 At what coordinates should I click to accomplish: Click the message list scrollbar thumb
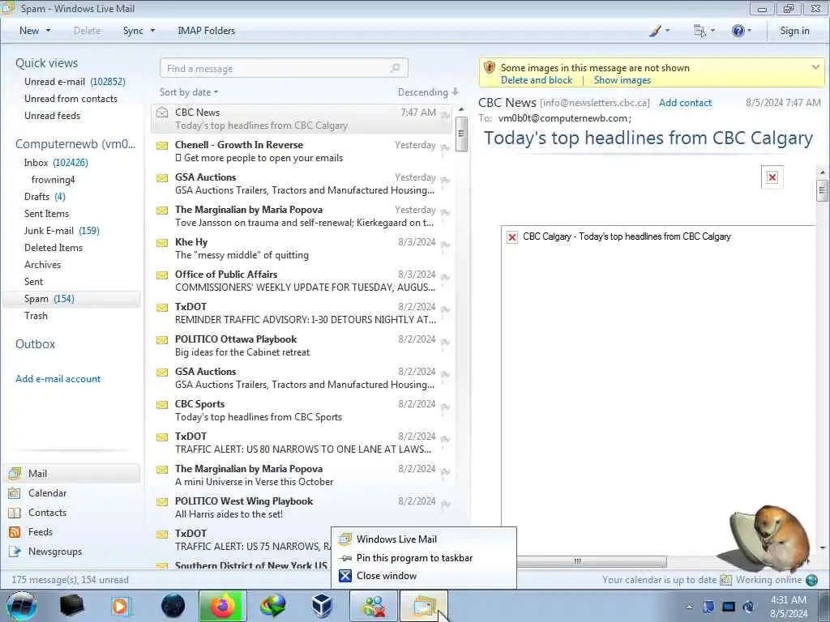(x=461, y=134)
